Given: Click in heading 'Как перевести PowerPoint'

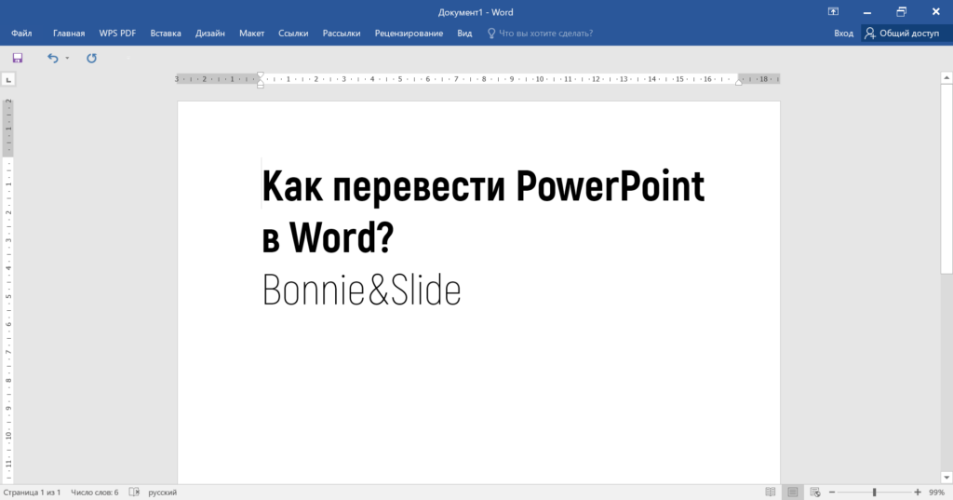Looking at the screenshot, I should (483, 186).
